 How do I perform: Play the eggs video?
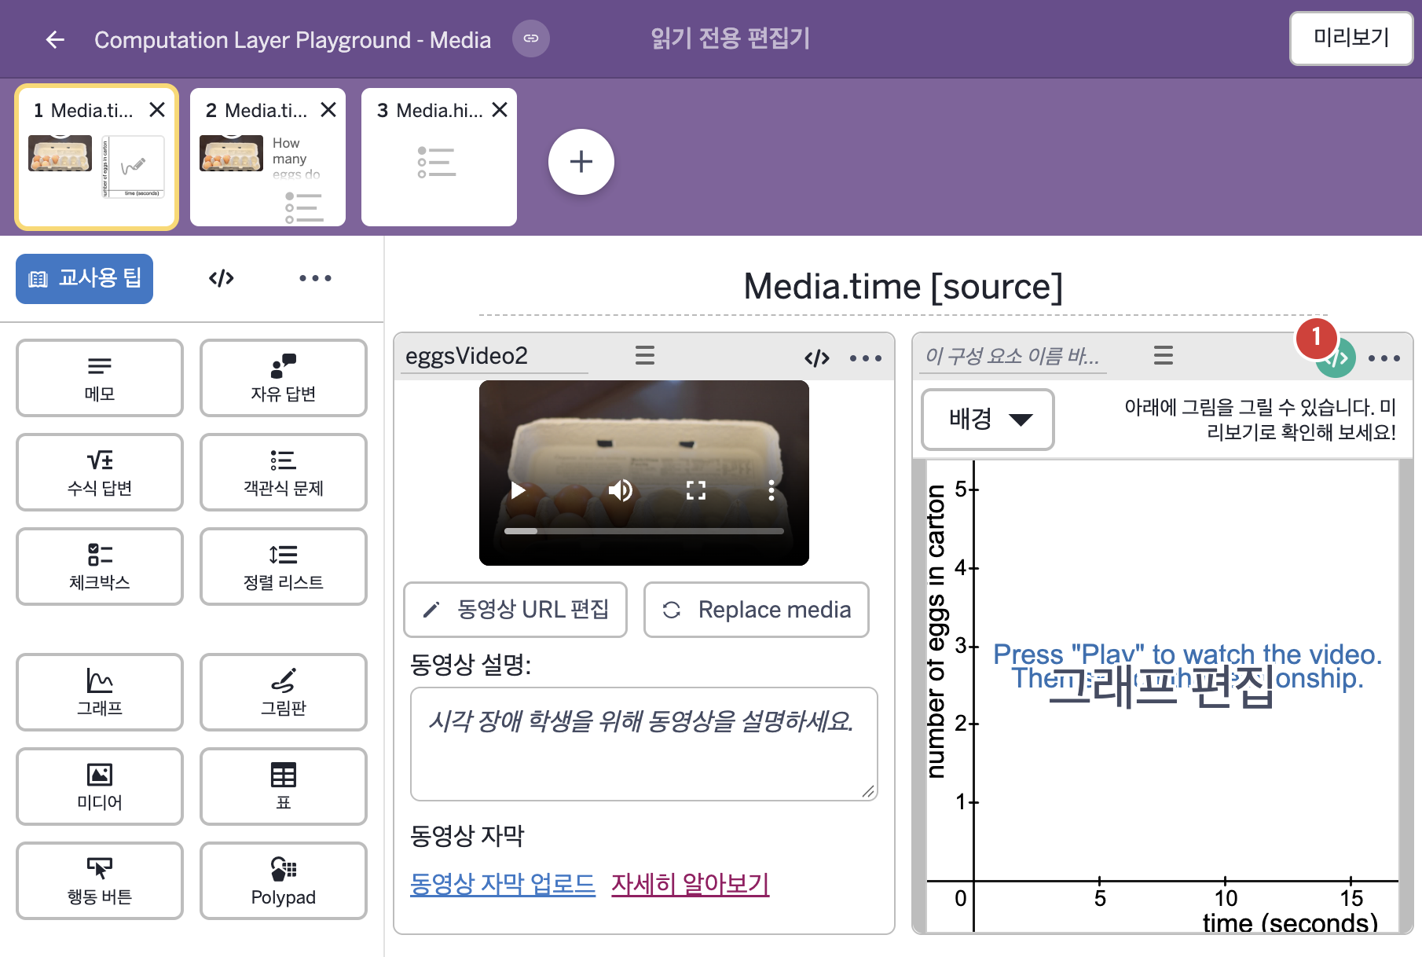pyautogui.click(x=518, y=490)
